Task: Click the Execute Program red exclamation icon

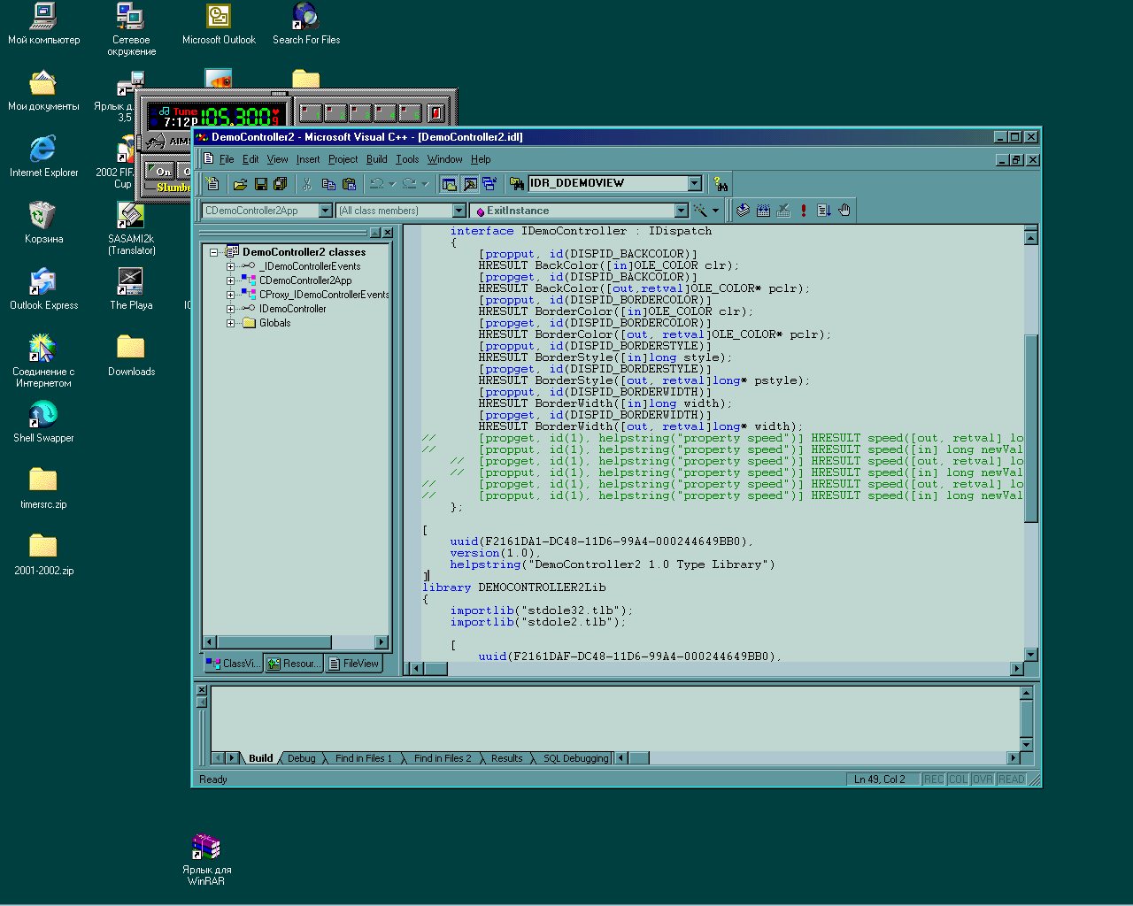Action: 803,211
